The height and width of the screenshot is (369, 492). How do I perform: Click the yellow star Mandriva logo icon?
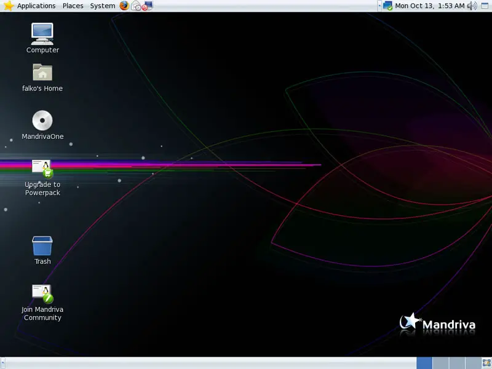pyautogui.click(x=9, y=6)
